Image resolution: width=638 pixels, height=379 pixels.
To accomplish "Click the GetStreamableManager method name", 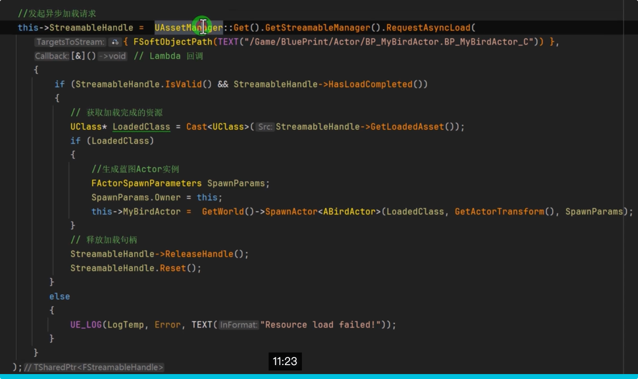I will (x=317, y=28).
